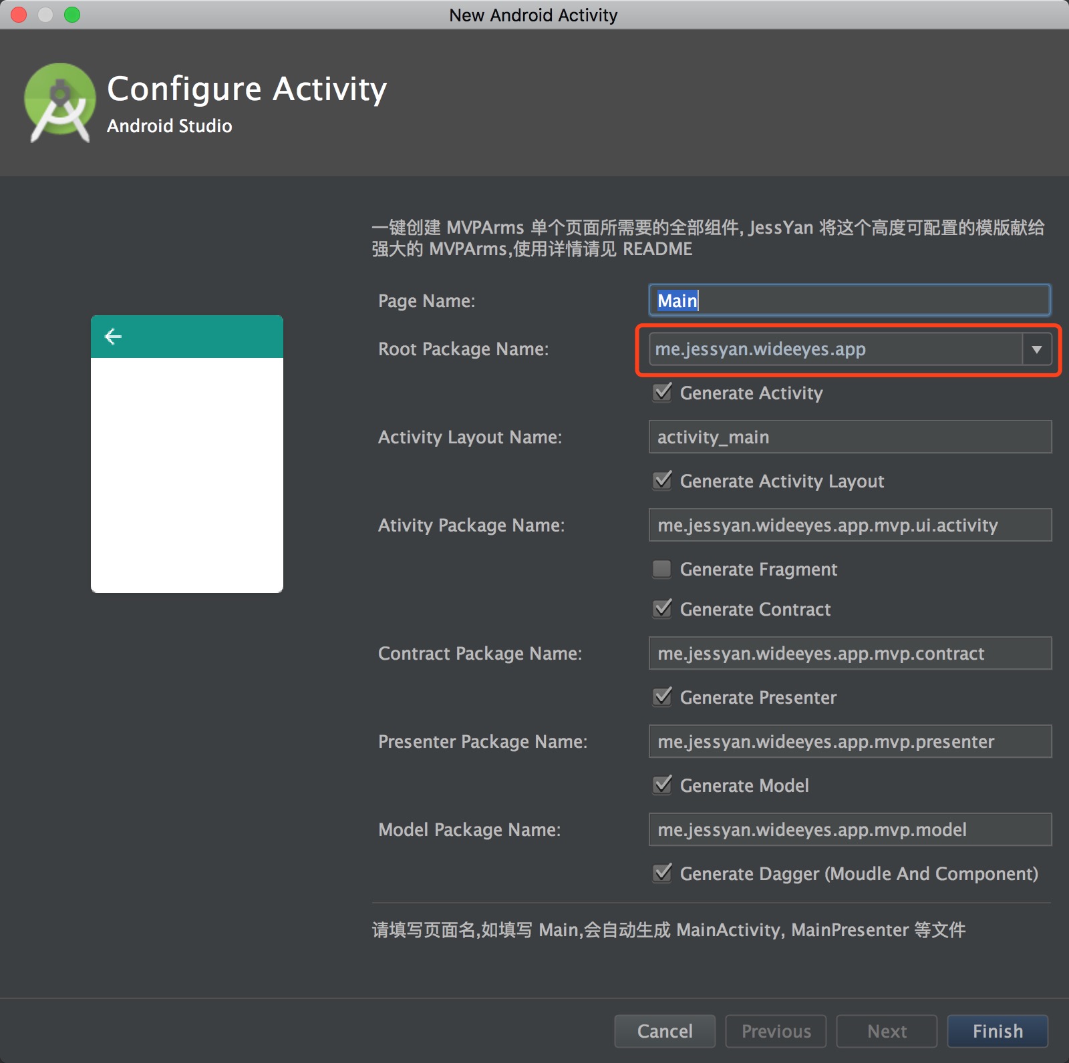
Task: Focus the Page Name input field
Action: tap(850, 300)
